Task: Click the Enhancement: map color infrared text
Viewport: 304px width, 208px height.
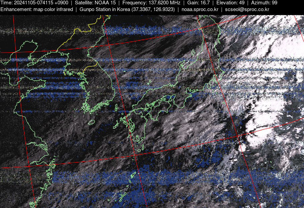Action: (x=37, y=9)
